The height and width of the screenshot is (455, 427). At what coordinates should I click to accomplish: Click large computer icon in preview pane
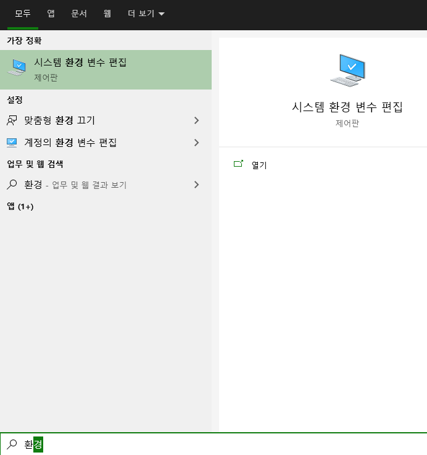(x=348, y=70)
